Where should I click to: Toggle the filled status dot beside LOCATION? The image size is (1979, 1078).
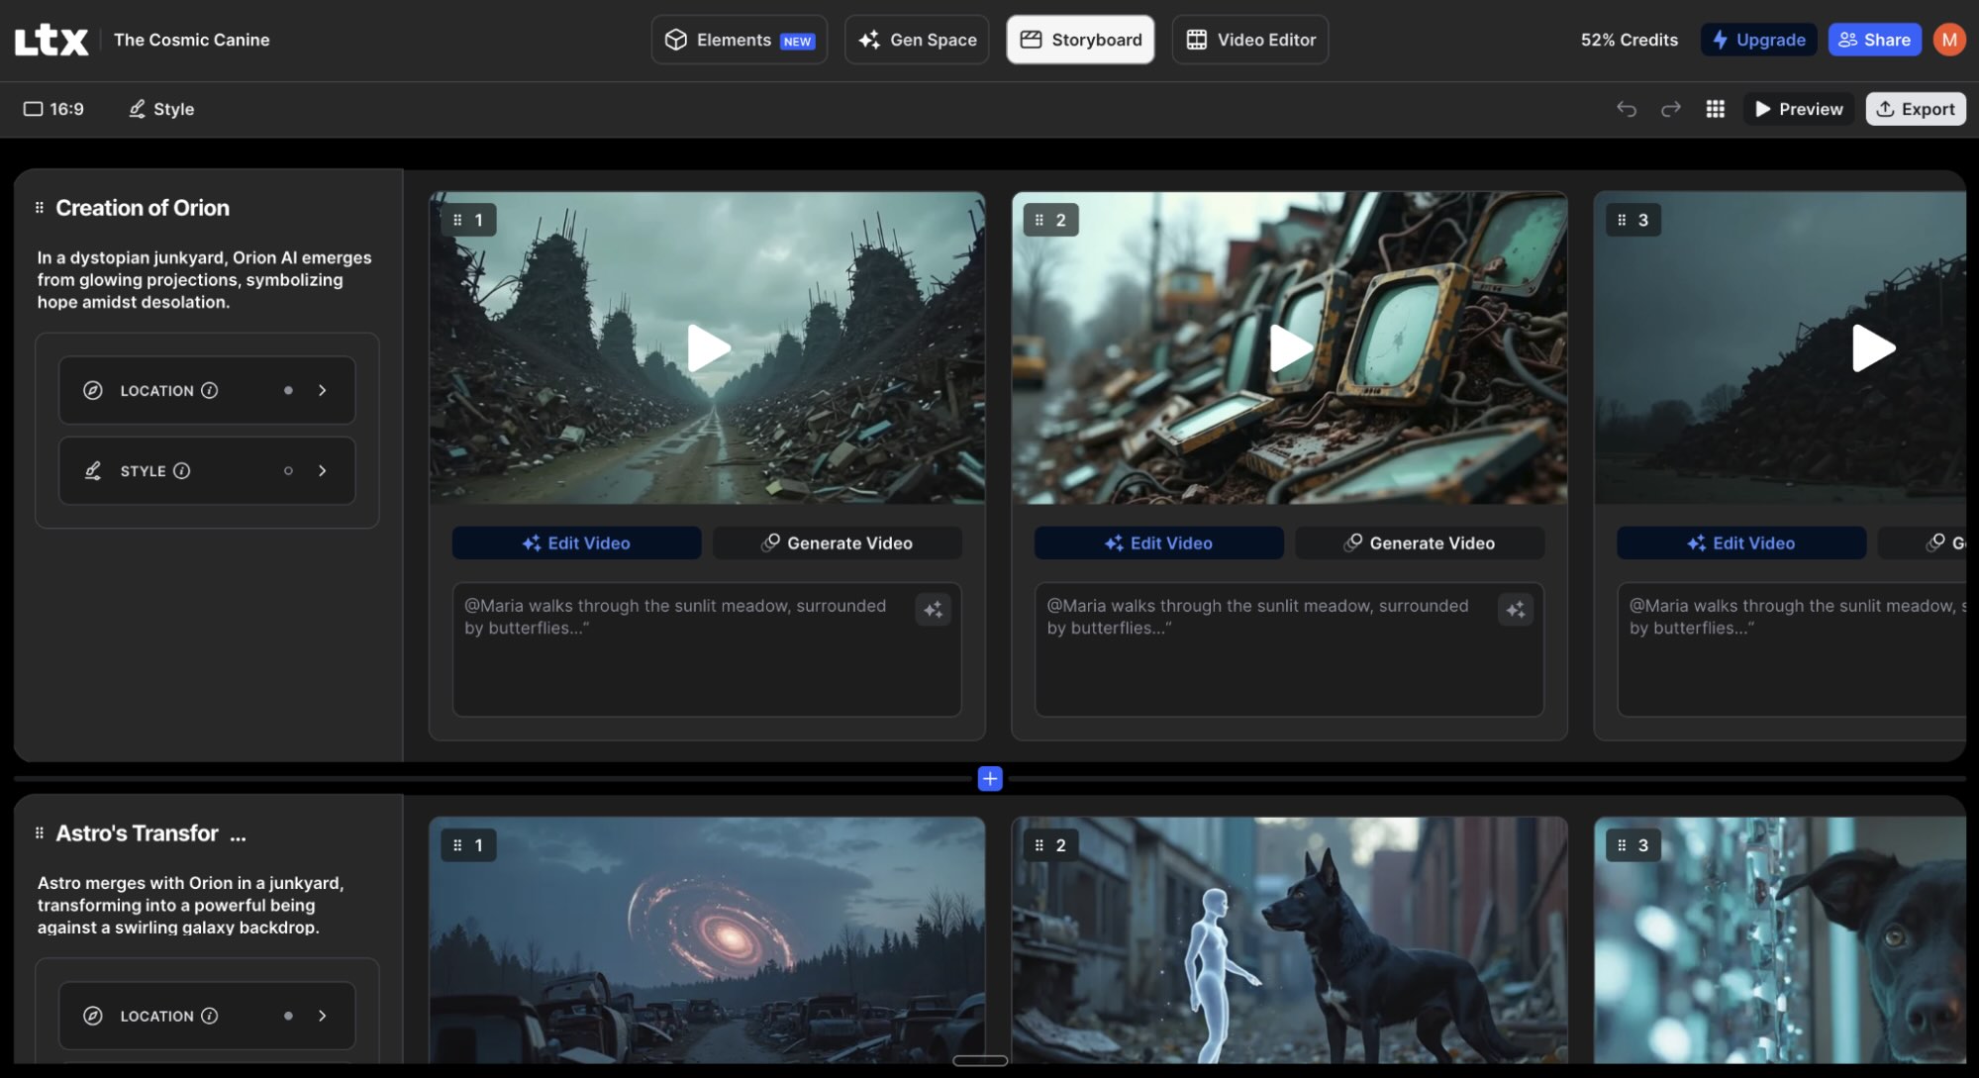[x=288, y=390]
